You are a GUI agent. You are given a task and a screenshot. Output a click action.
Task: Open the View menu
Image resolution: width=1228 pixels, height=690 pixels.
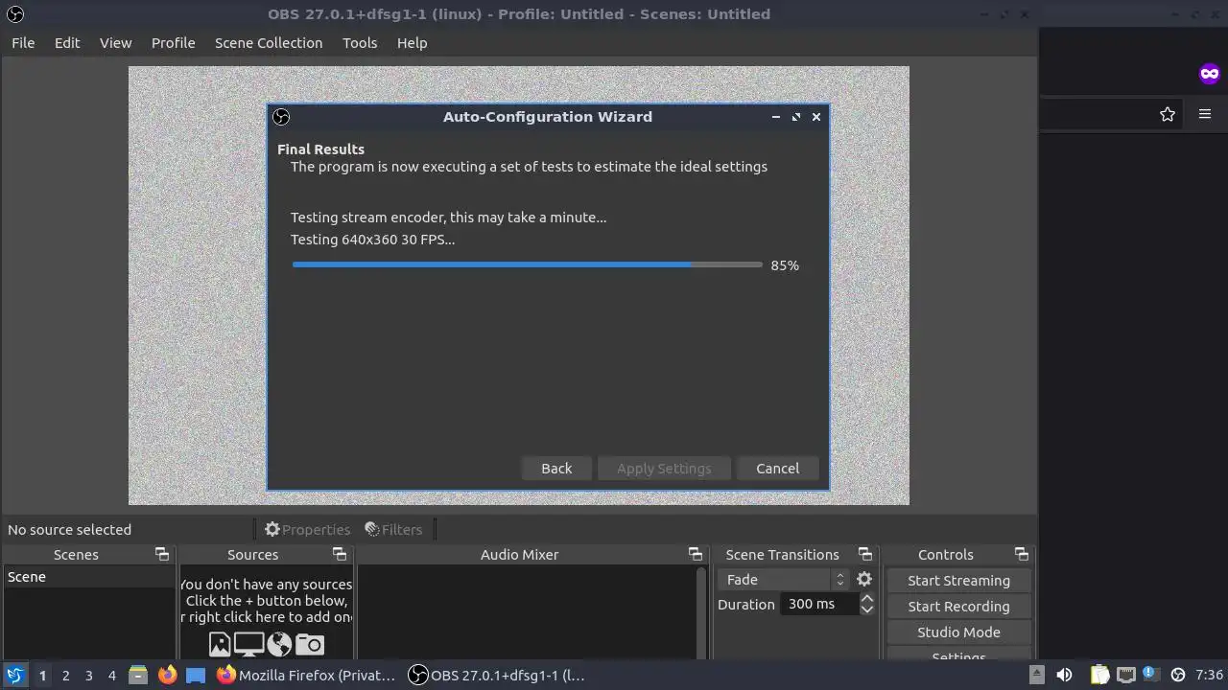[115, 43]
